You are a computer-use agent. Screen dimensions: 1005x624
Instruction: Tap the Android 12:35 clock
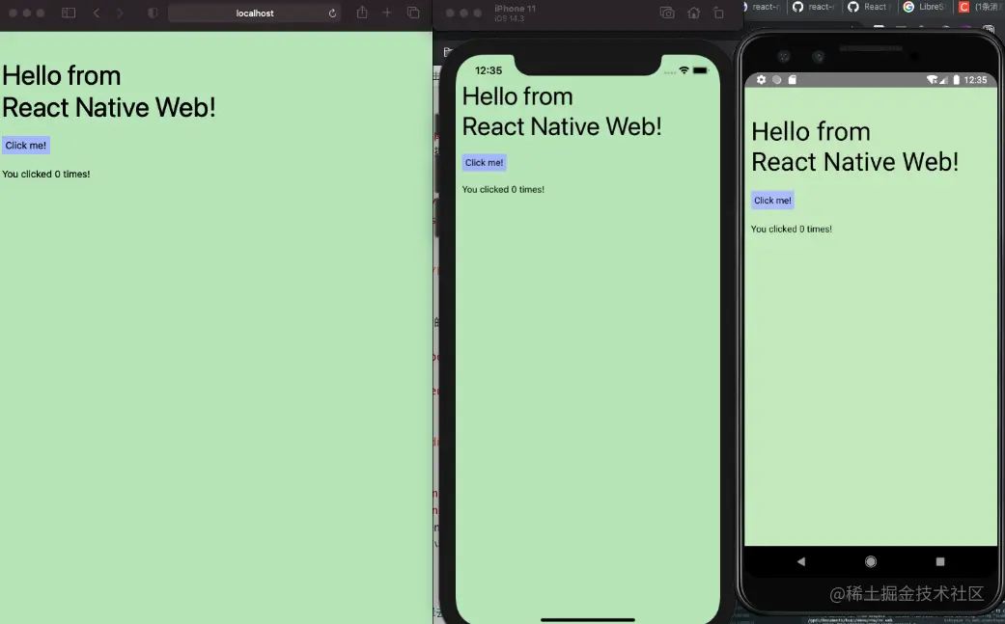pos(975,80)
